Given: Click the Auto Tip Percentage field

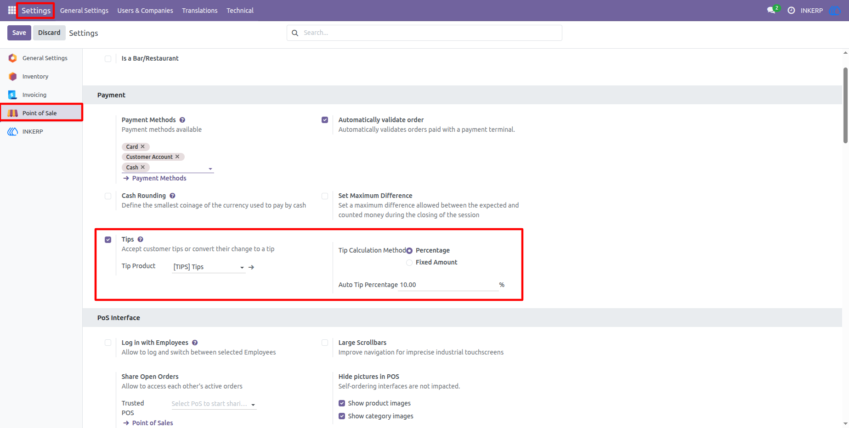Looking at the screenshot, I should (448, 285).
